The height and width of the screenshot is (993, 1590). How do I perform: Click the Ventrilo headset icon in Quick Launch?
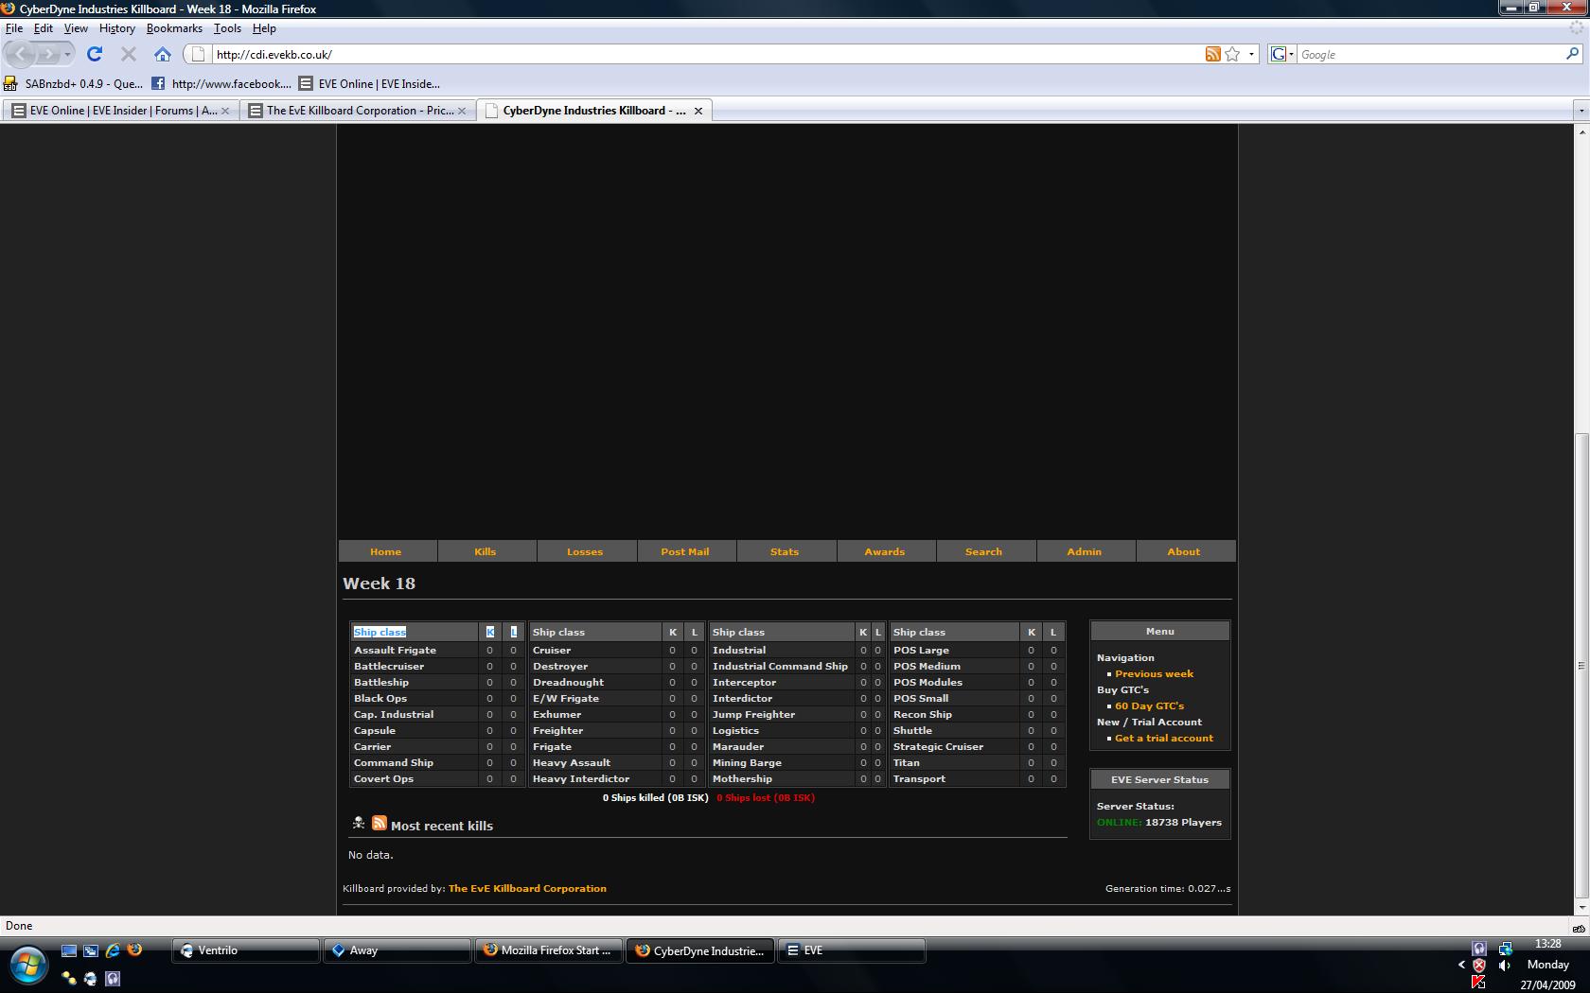pos(91,978)
